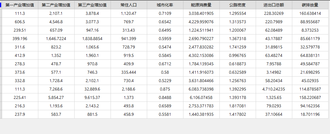This screenshot has height=134, width=330.
Task: Click the 公路密度 cell with 1.817081
Action: click(238, 106)
